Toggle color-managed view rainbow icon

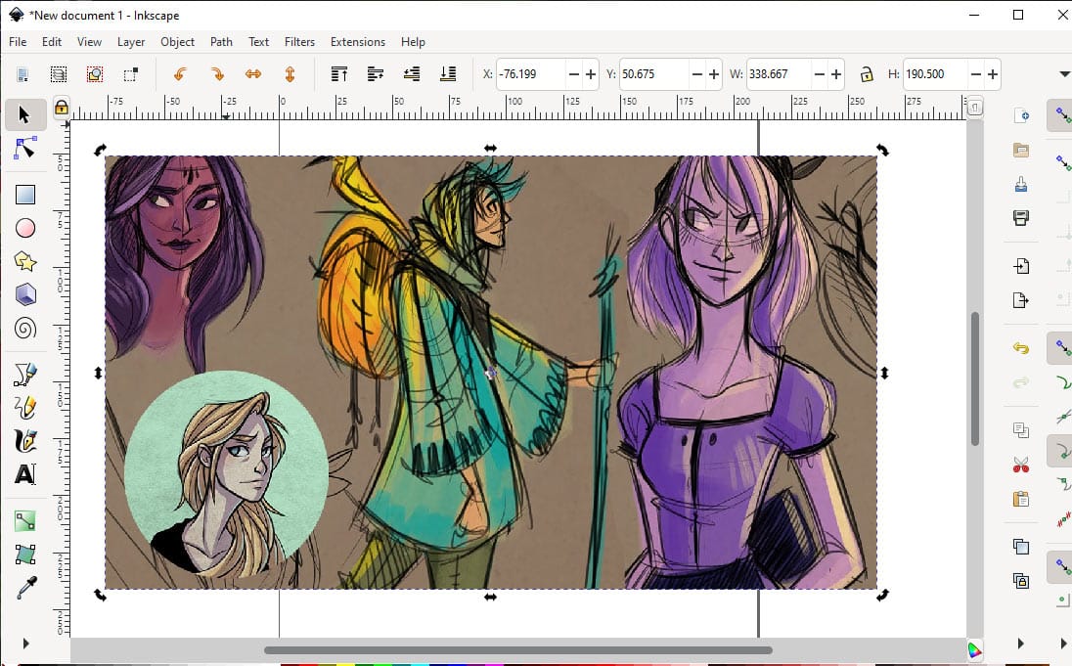[975, 649]
